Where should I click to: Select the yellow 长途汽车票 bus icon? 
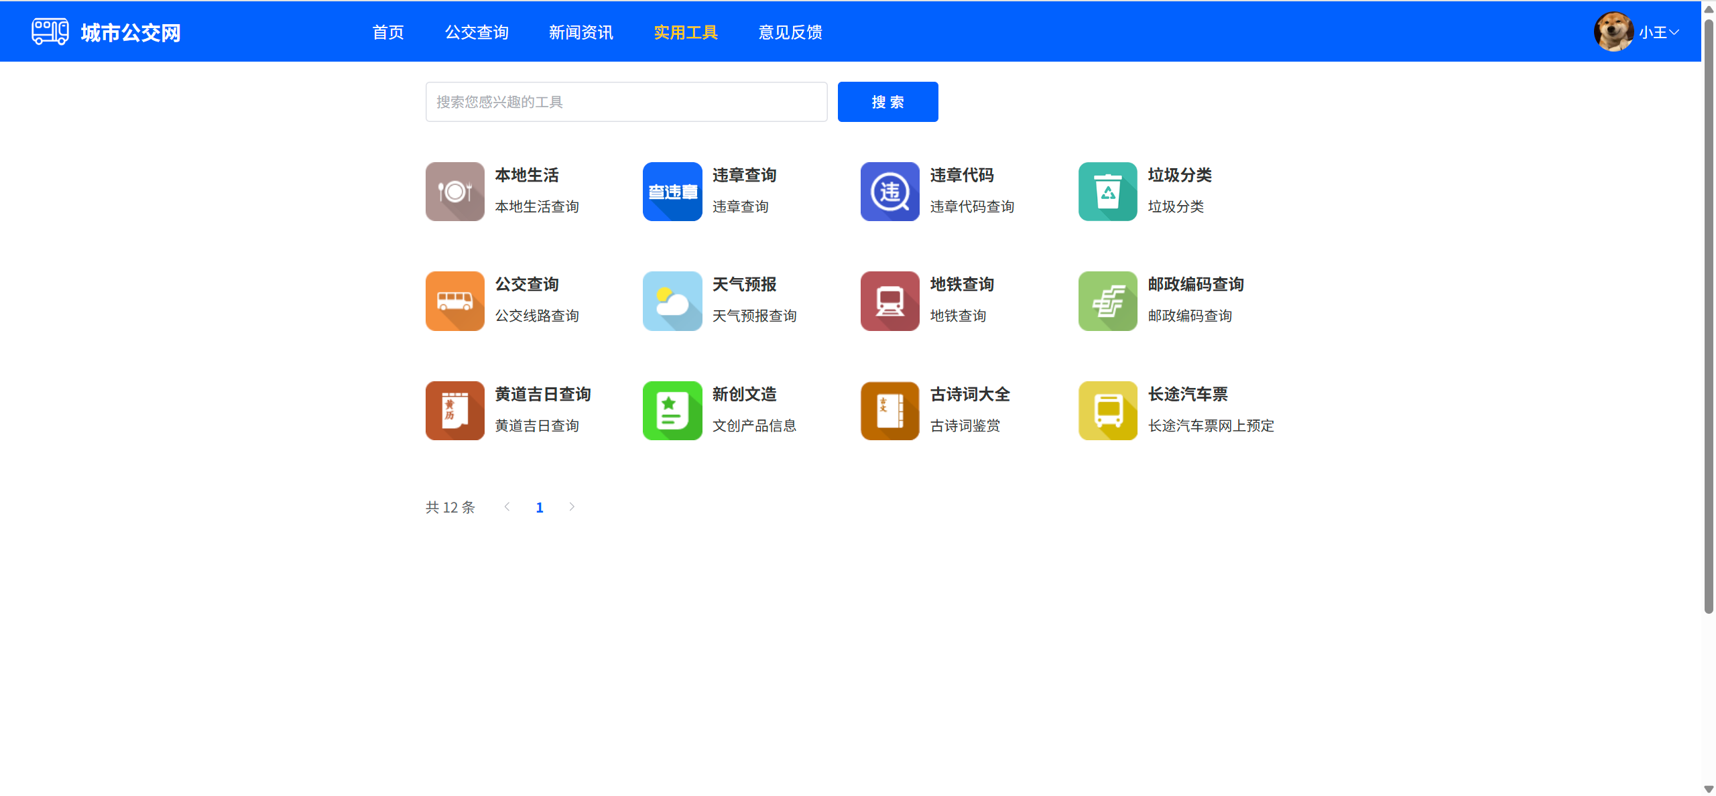tap(1107, 410)
